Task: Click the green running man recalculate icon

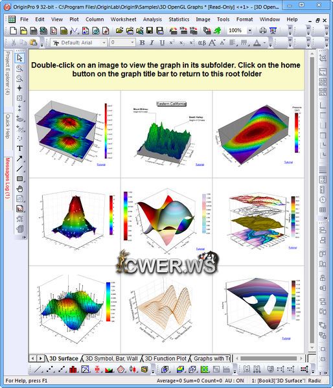Action: click(218, 30)
